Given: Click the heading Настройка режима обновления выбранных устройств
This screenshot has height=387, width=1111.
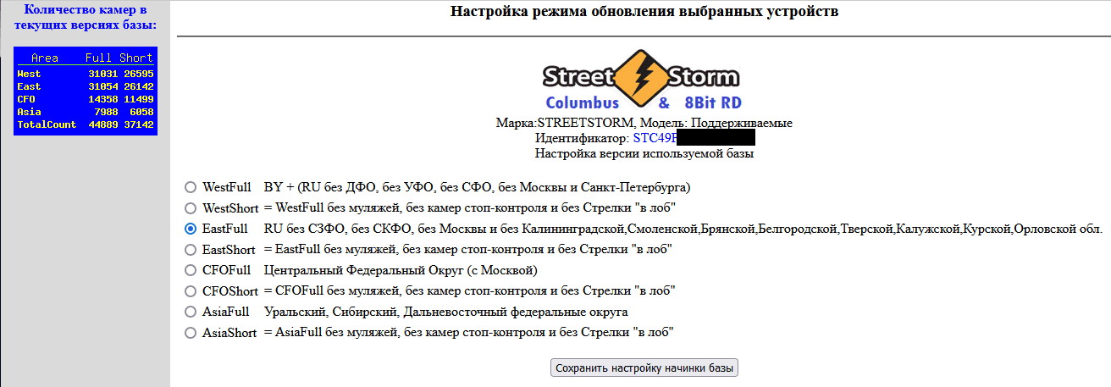Looking at the screenshot, I should coord(644,12).
